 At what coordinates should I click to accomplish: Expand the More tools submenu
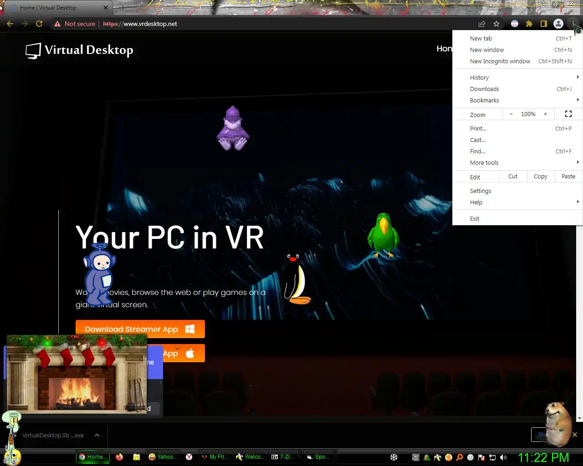click(518, 163)
